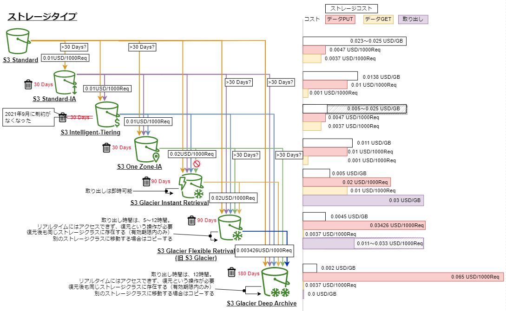The image size is (506, 311).
Task: Click the 0.011 USD/GB cost label
Action: click(x=374, y=143)
